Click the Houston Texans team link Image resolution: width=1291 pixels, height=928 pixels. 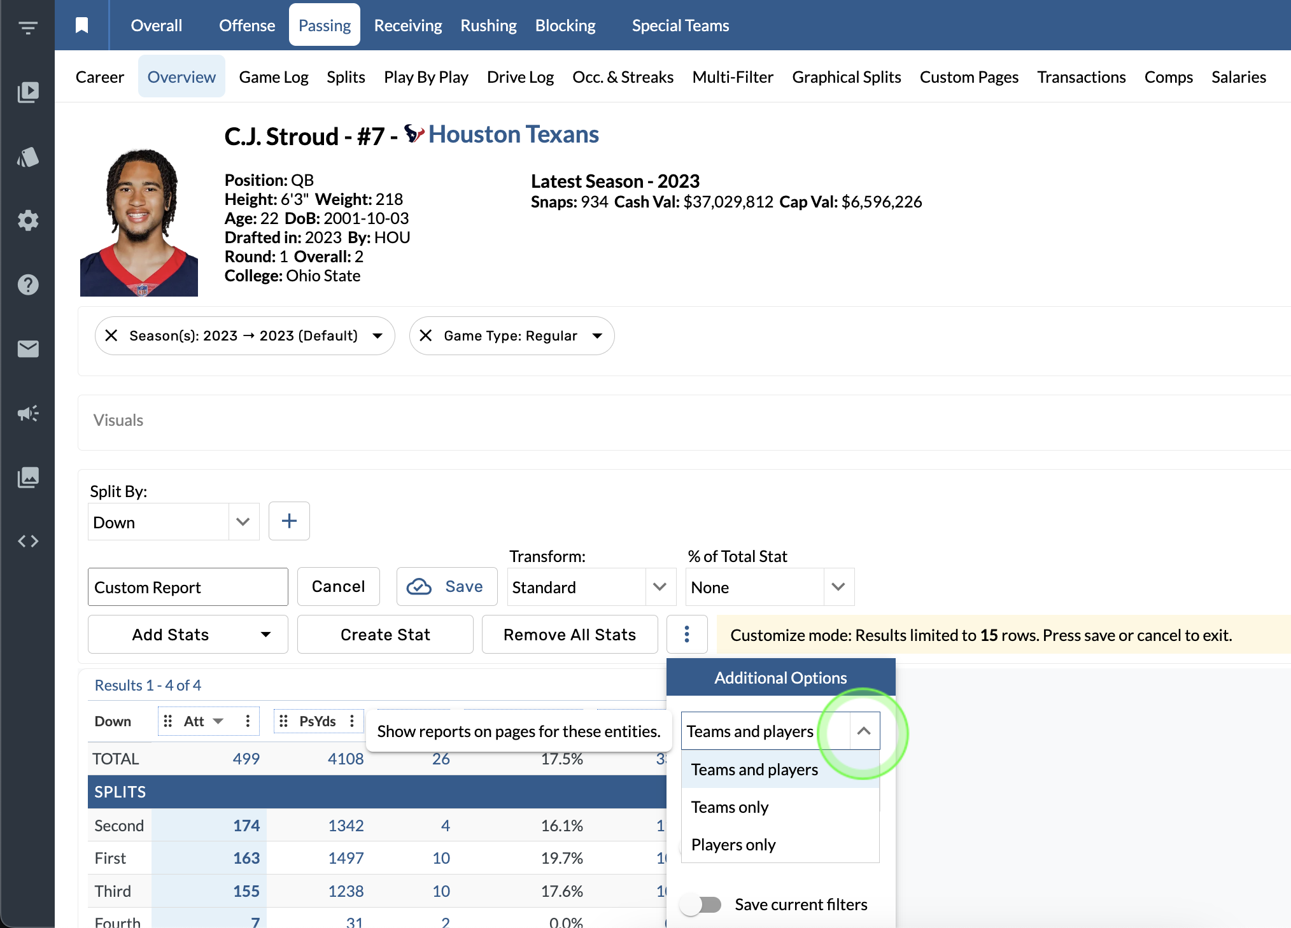(513, 135)
